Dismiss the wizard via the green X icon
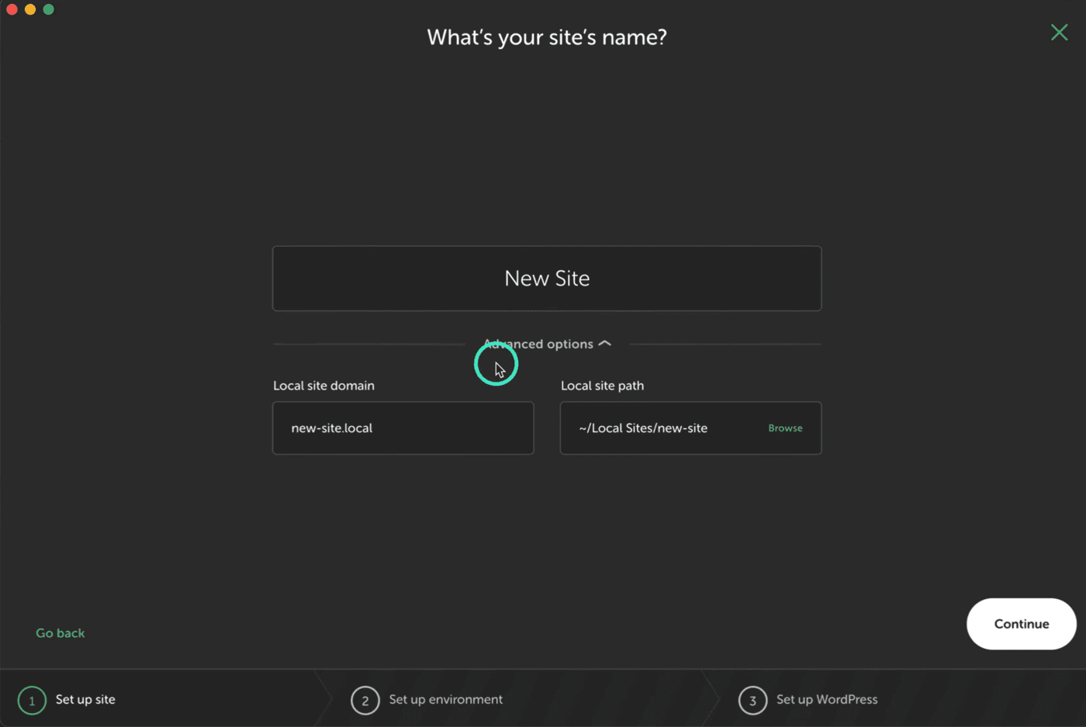The image size is (1086, 727). pyautogui.click(x=1059, y=33)
